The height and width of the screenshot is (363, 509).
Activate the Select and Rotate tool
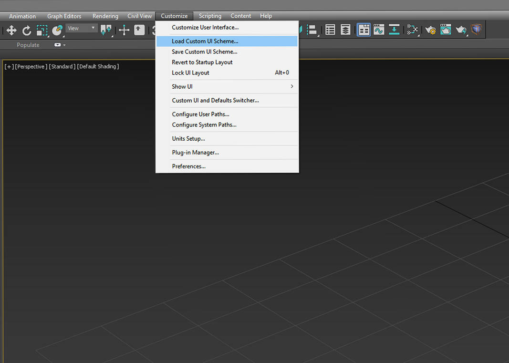click(27, 30)
